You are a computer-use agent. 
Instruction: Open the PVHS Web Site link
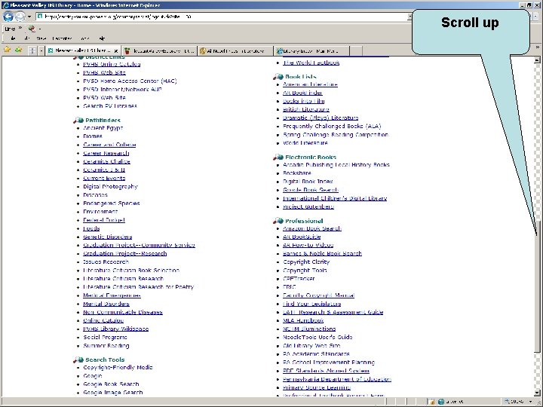click(x=104, y=72)
